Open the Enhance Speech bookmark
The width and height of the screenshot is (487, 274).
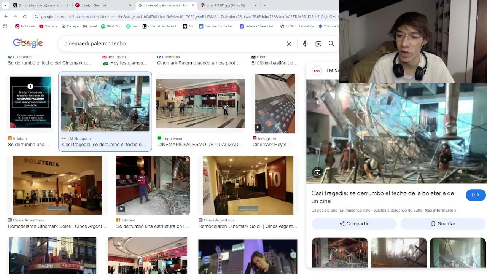tap(258, 26)
